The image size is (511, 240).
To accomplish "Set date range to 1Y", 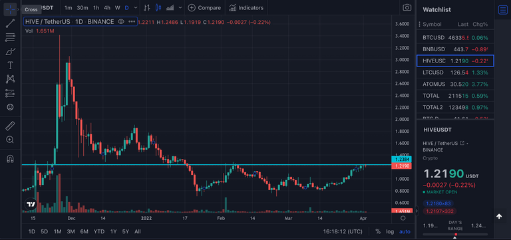I will click(113, 231).
